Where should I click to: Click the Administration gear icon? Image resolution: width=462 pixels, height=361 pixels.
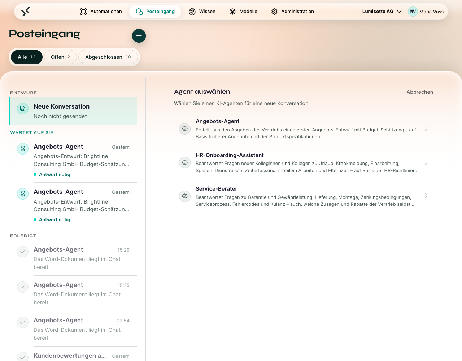274,12
